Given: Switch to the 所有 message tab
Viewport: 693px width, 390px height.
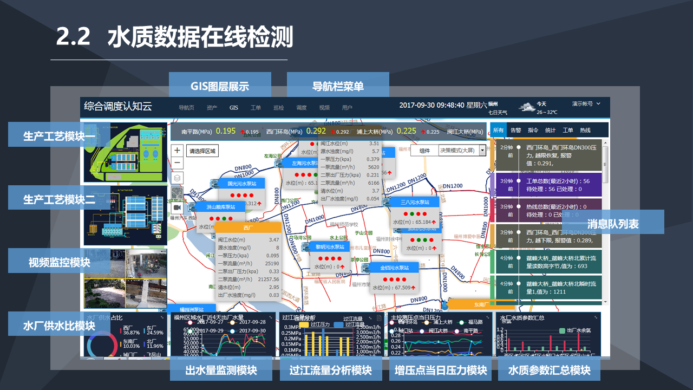Looking at the screenshot, I should click(x=499, y=130).
